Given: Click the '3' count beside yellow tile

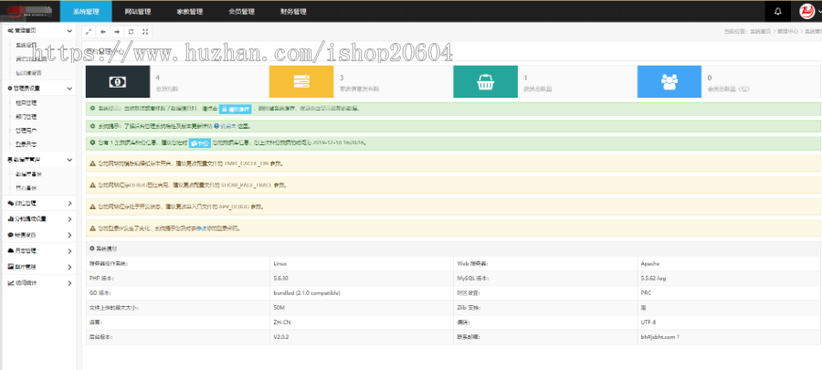Looking at the screenshot, I should (x=342, y=78).
